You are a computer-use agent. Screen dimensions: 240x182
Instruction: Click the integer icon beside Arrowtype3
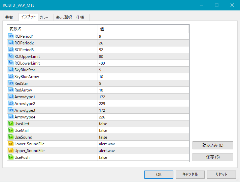tap(11, 110)
